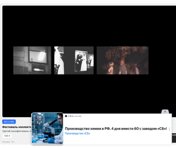Click the blue-gloved hand in ad image
Viewport: 176px width, 148px height.
[50, 141]
